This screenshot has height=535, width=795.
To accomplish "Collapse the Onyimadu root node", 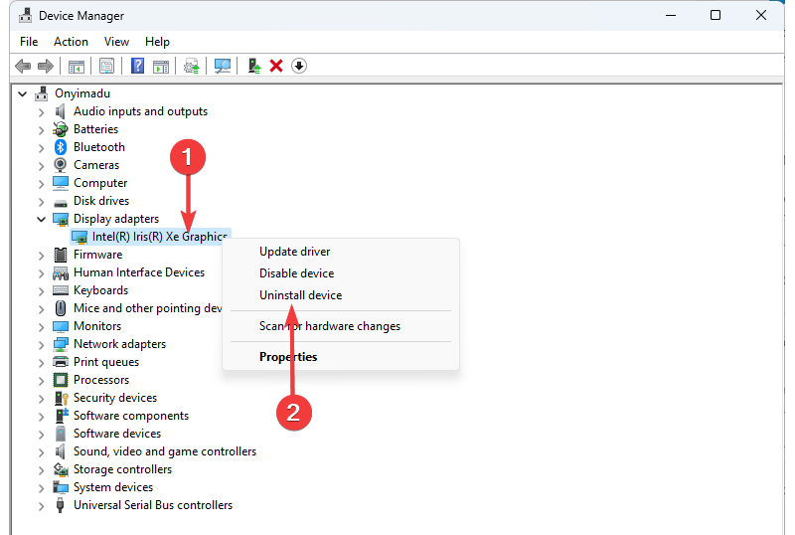I will coord(22,93).
